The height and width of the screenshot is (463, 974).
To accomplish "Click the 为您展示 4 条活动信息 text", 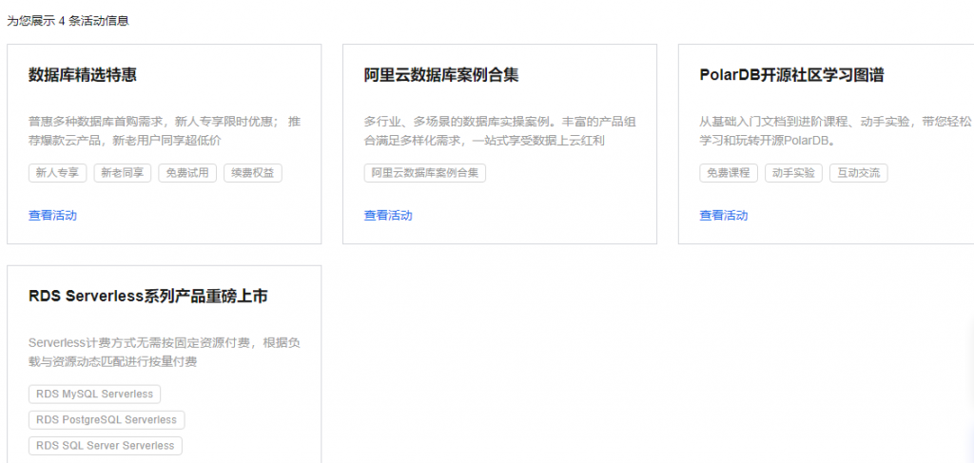I will click(68, 21).
